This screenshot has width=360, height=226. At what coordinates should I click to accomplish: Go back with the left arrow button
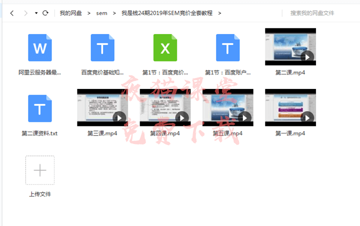click(x=12, y=13)
